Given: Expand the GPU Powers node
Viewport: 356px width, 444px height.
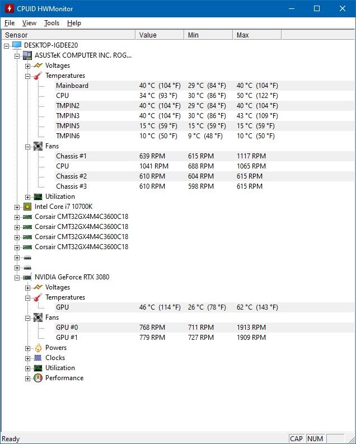Looking at the screenshot, I should (x=27, y=348).
